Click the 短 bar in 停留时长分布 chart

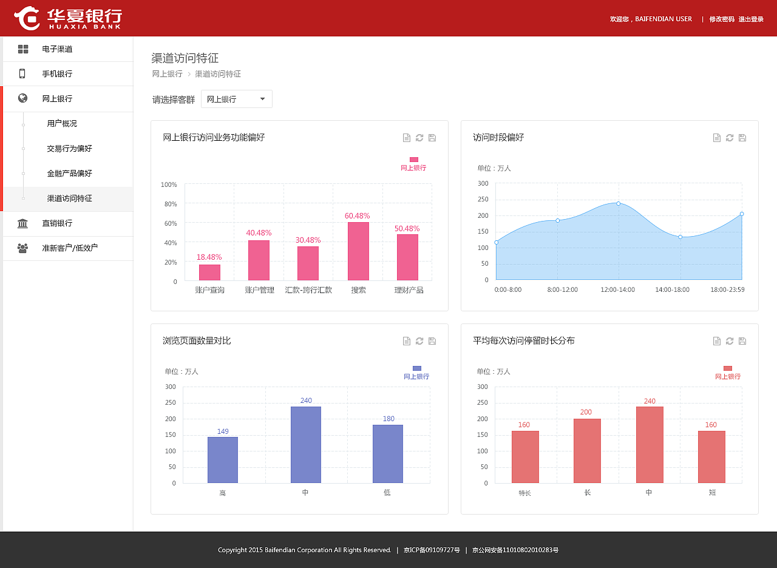click(711, 457)
